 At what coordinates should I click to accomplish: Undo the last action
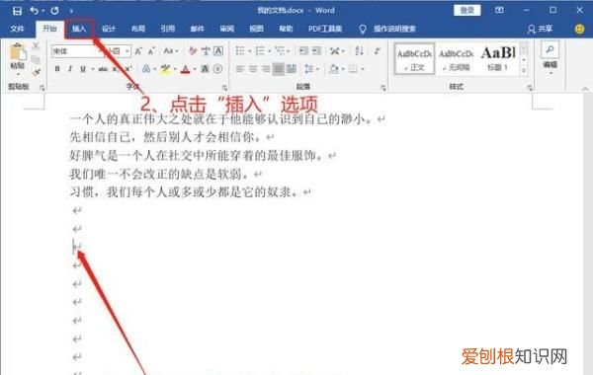click(35, 11)
